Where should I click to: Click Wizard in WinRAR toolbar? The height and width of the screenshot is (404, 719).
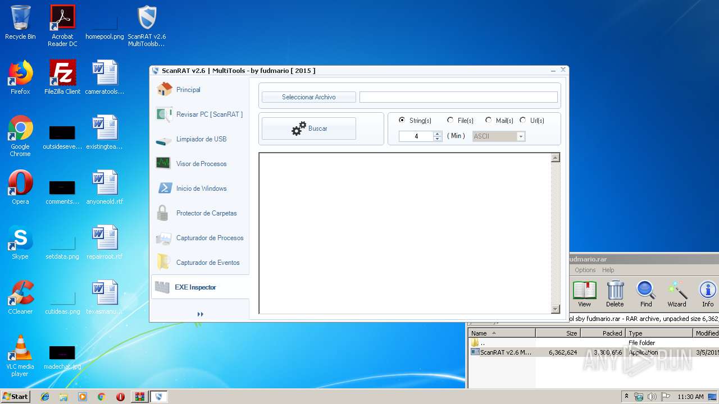pos(677,294)
